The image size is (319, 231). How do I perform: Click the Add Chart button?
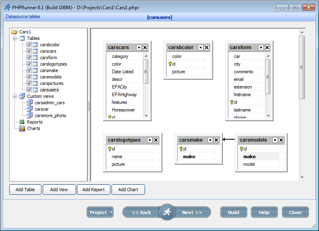coord(128,190)
